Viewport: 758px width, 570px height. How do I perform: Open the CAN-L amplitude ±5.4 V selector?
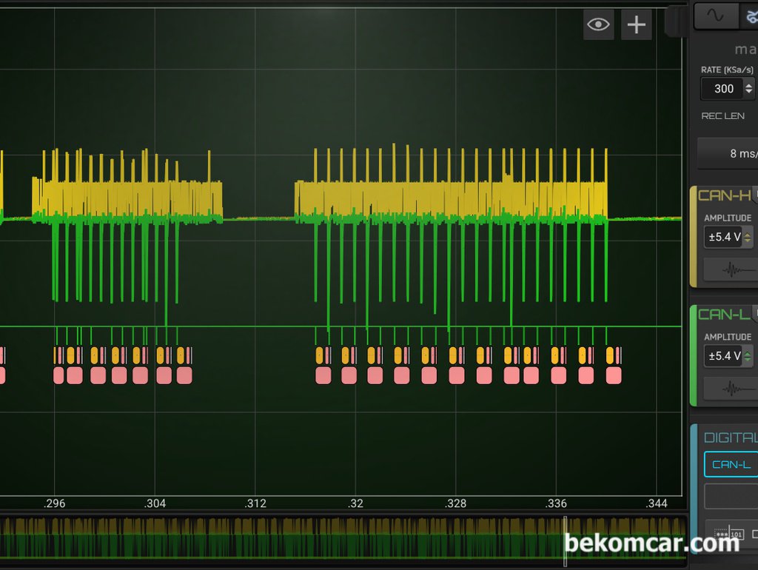pos(729,356)
